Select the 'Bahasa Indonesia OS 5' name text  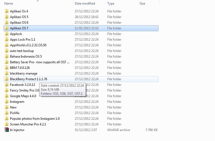(26, 57)
